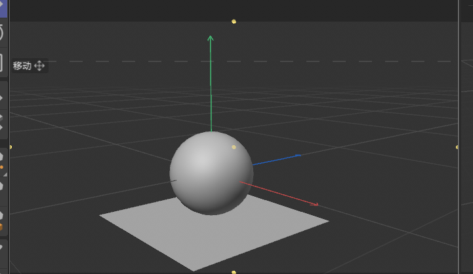473x274 pixels.
Task: Click the 移动 move cross-arrows icon
Action: tap(39, 65)
